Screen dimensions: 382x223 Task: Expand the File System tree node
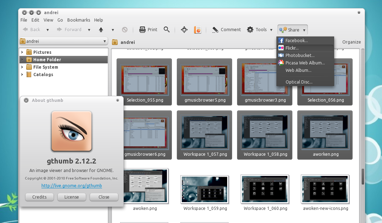coord(22,67)
